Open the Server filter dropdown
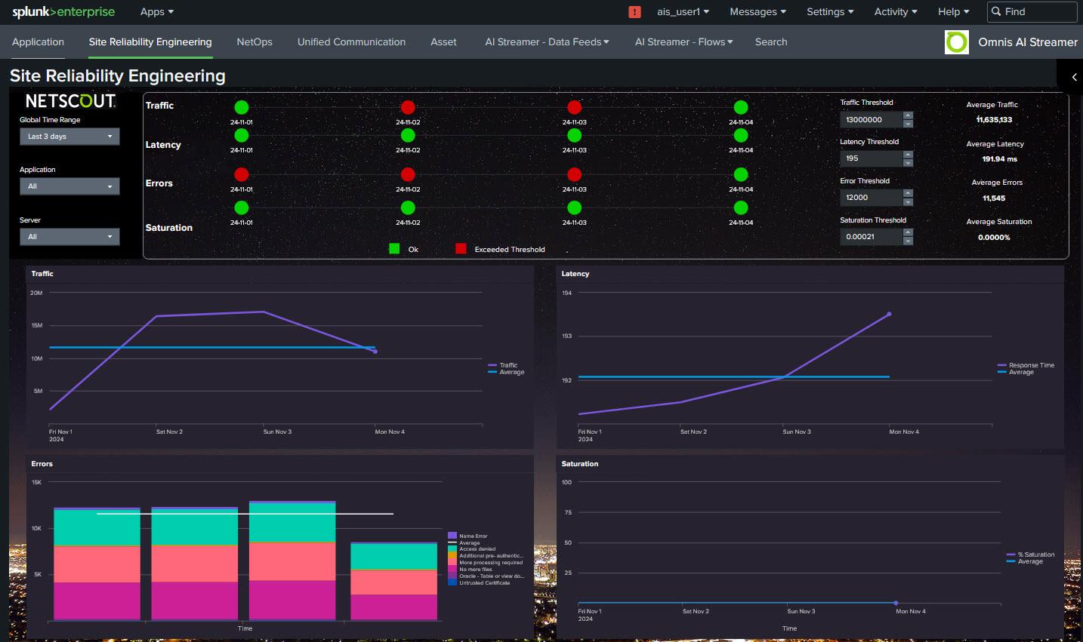Viewport: 1083px width, 642px height. pos(69,237)
